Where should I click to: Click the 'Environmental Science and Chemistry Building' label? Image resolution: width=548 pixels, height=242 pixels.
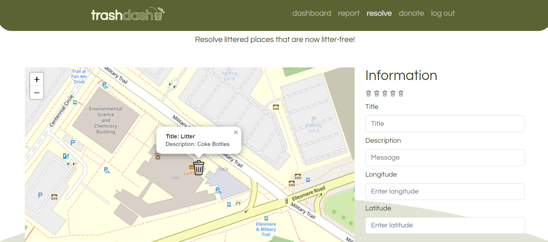(106, 120)
